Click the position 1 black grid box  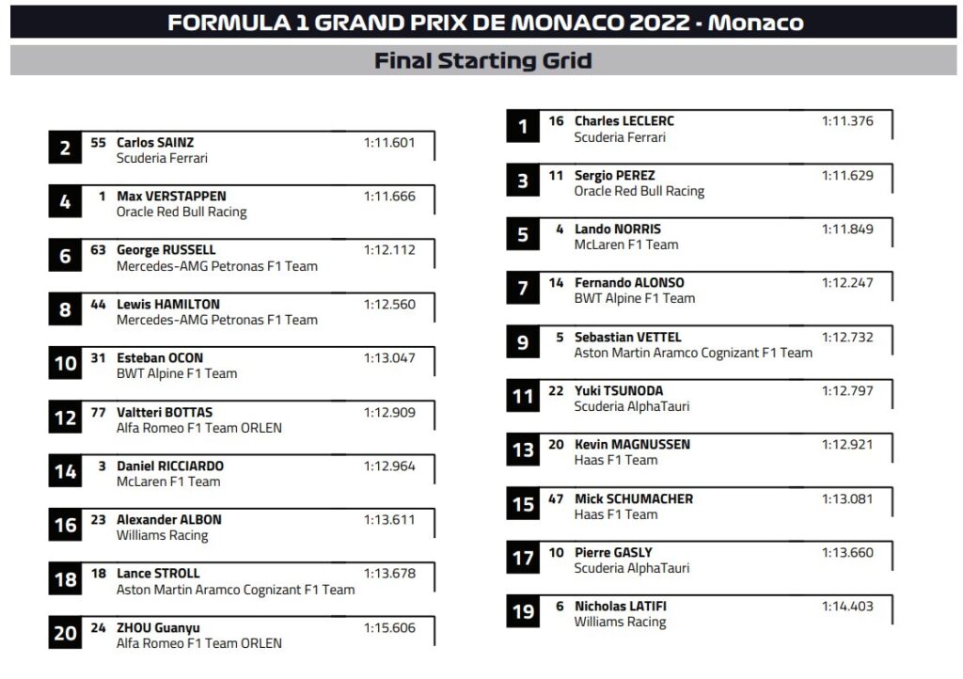pos(523,127)
